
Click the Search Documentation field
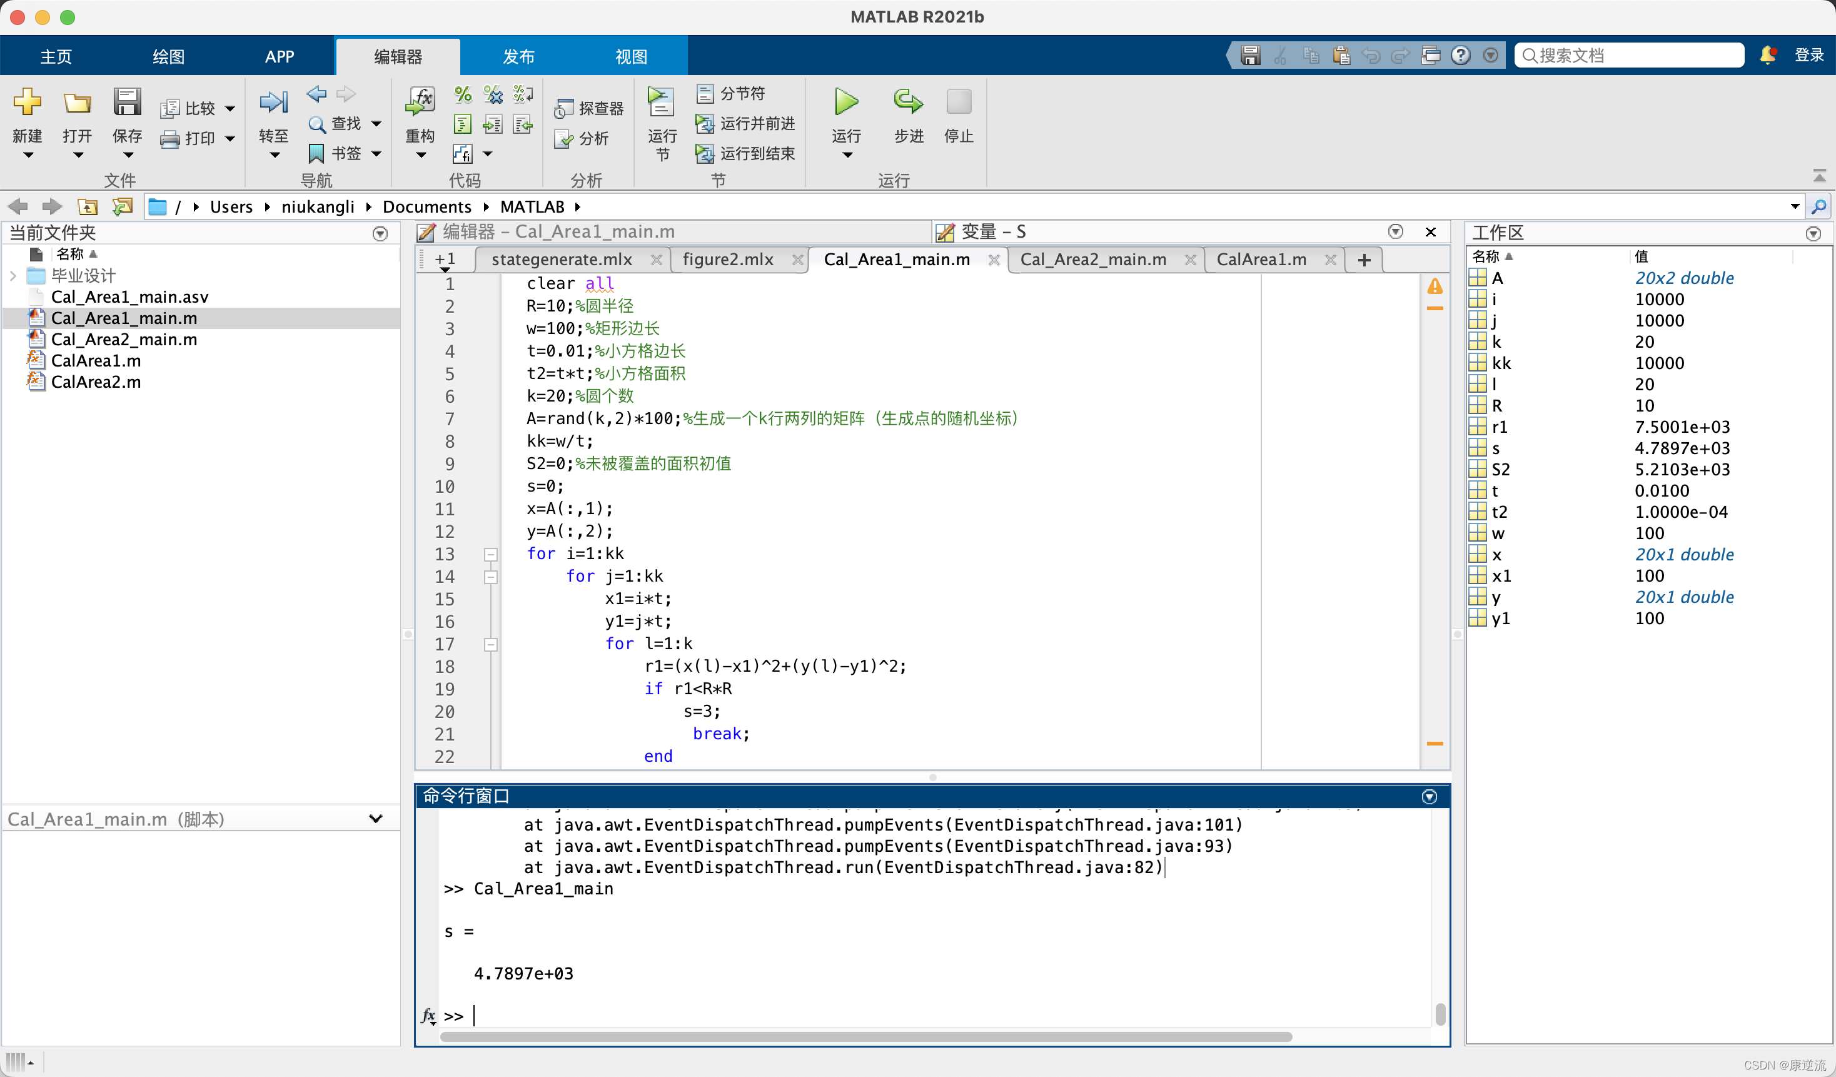(x=1629, y=56)
